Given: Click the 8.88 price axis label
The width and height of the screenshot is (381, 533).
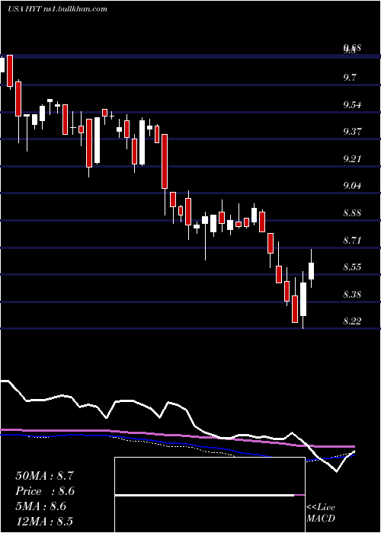Looking at the screenshot, I should click(352, 213).
